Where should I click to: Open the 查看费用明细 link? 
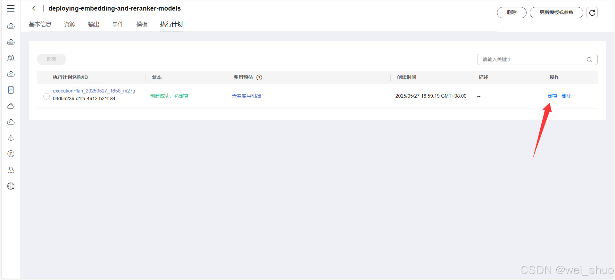[x=246, y=96]
